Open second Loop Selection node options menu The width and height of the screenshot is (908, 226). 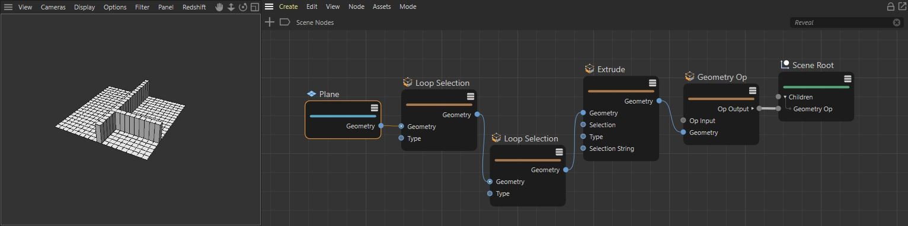pyautogui.click(x=559, y=152)
